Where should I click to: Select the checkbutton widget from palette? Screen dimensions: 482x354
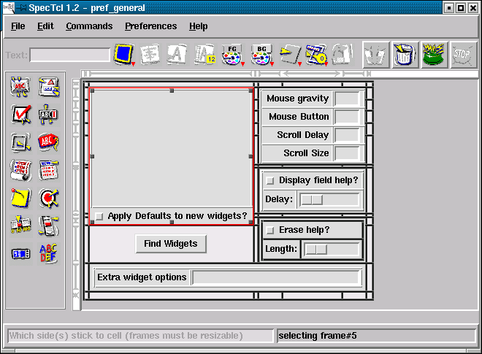[20, 115]
